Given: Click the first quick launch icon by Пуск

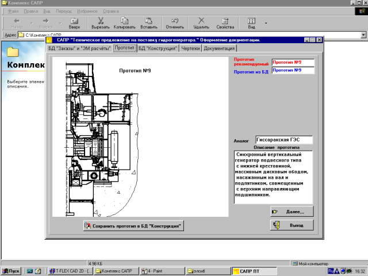Looking at the screenshot, I should tap(30, 271).
